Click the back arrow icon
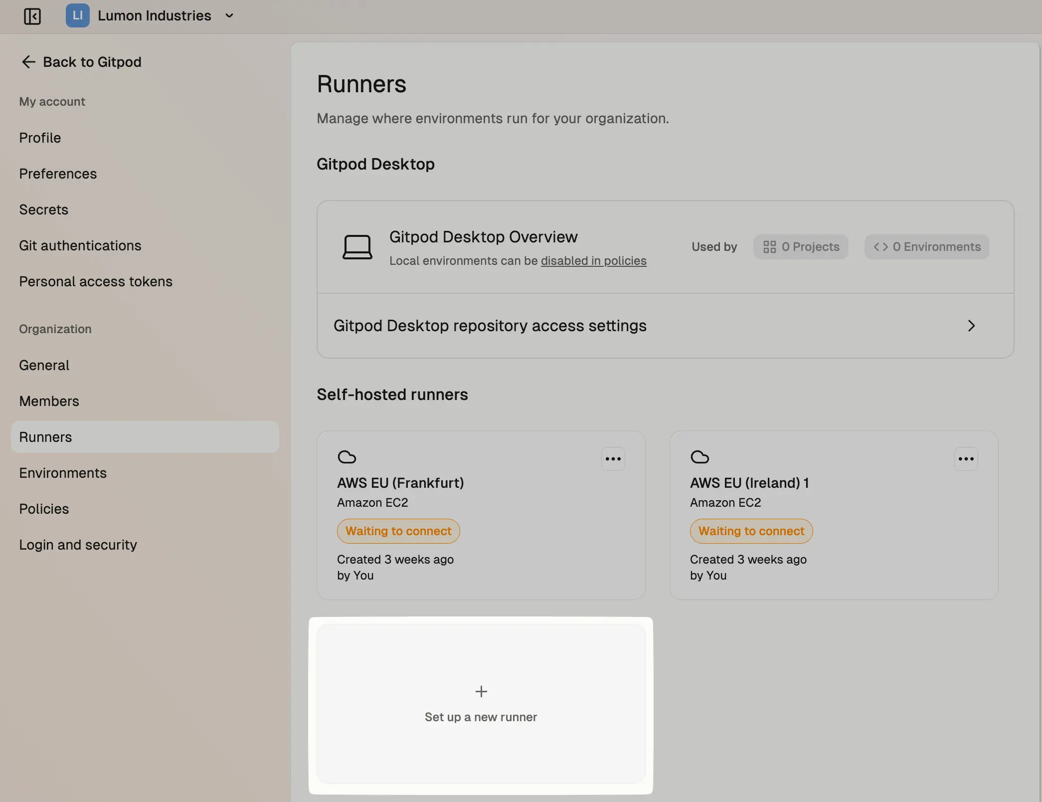Screen dimensions: 1042x802 click(28, 62)
